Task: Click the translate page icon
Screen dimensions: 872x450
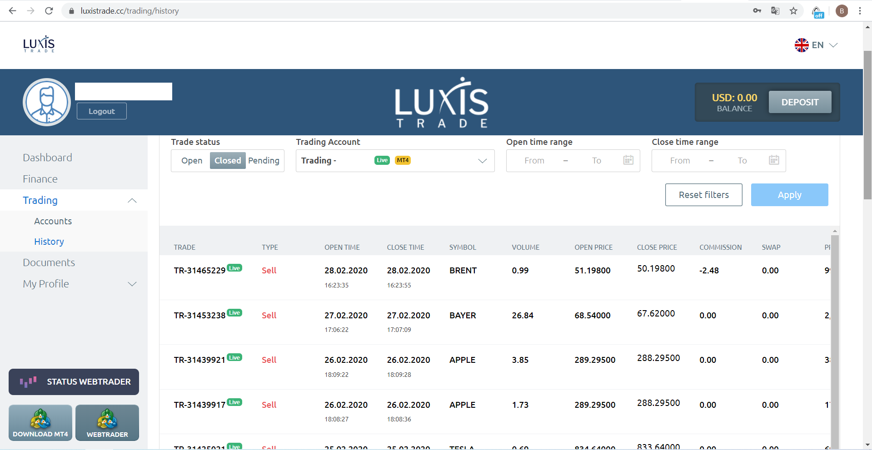Action: (x=775, y=10)
